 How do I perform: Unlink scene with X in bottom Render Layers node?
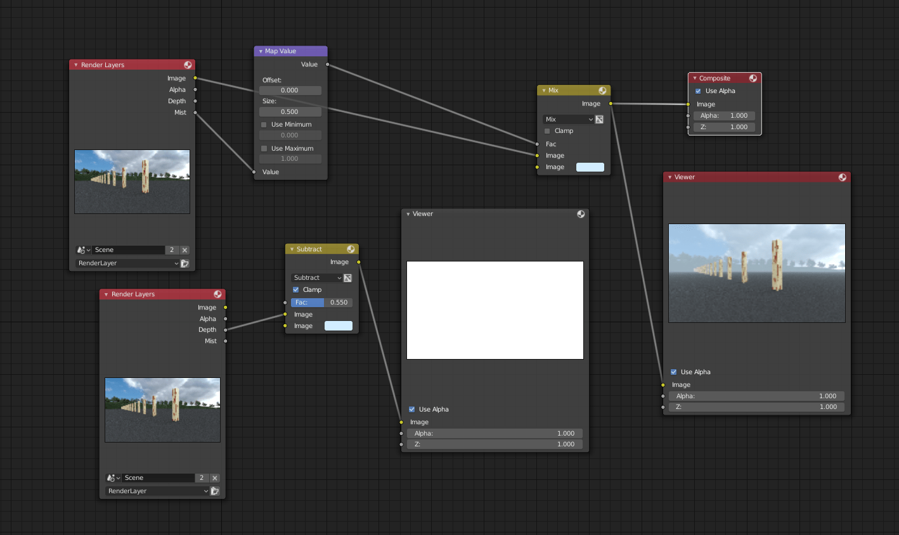pos(215,478)
